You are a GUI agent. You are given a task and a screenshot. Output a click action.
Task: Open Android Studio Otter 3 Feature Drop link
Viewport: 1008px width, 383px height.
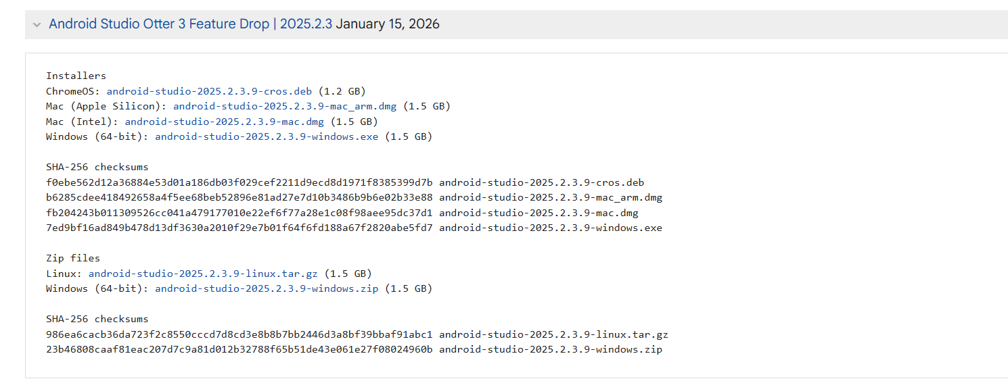point(191,24)
